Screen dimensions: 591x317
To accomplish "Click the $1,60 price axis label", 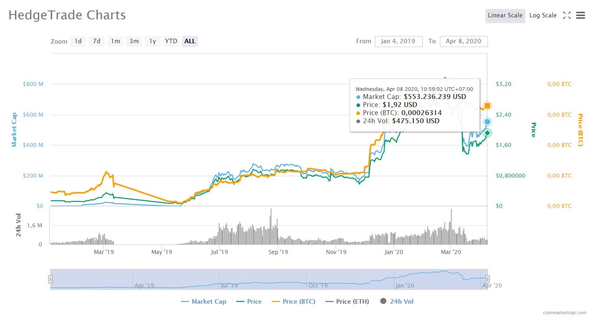I will click(503, 145).
